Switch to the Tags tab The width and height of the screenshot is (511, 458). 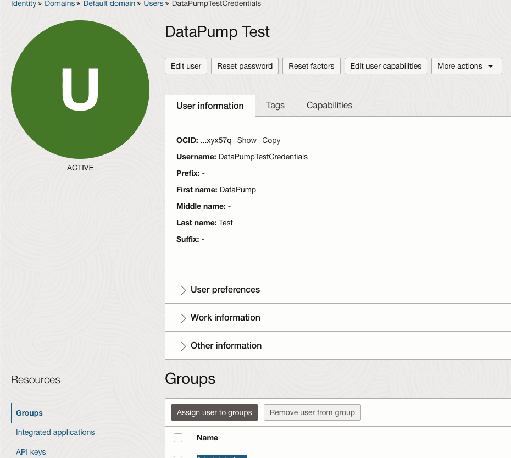click(x=275, y=106)
